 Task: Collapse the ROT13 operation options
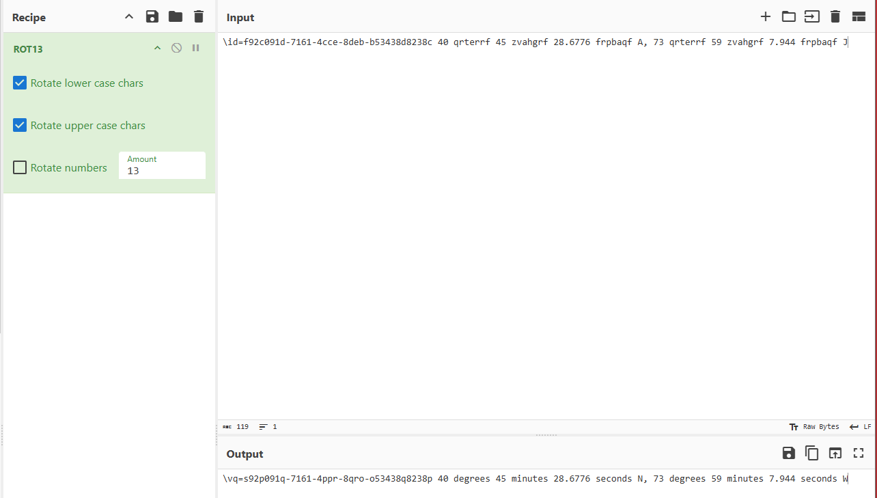[157, 48]
